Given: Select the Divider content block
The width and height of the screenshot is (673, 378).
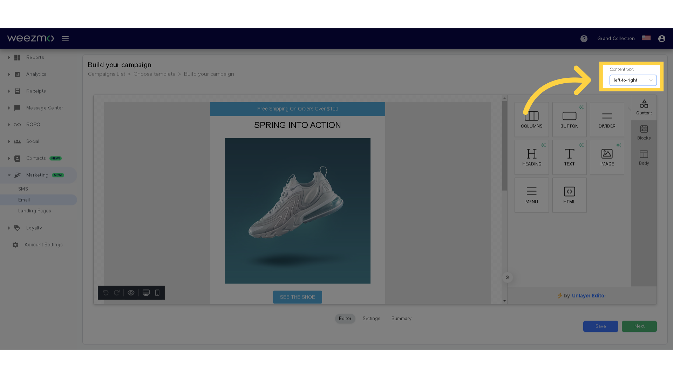Looking at the screenshot, I should pos(607,119).
